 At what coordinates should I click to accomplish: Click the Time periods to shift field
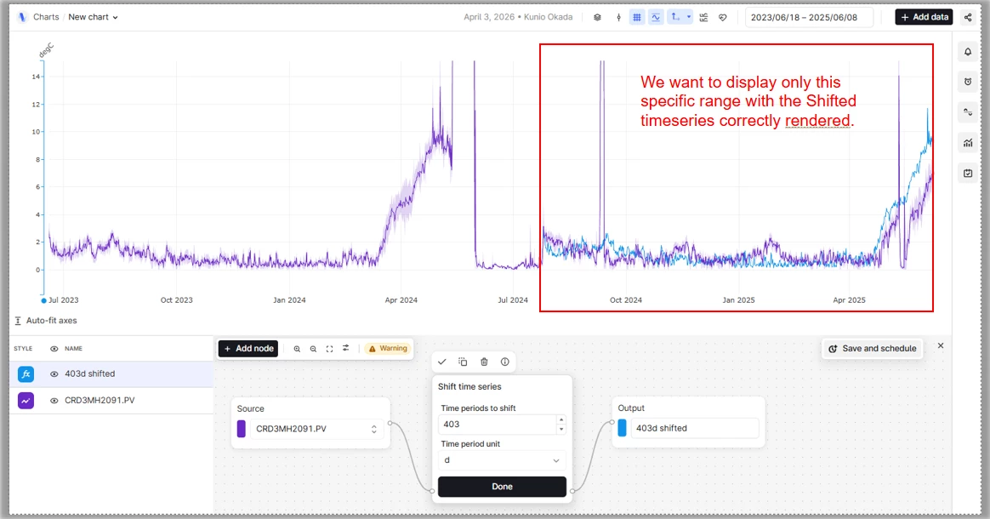tap(497, 425)
